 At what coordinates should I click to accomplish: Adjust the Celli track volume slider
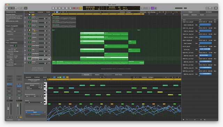point(43,51)
